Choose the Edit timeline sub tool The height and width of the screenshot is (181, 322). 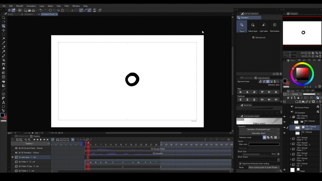coord(274,26)
